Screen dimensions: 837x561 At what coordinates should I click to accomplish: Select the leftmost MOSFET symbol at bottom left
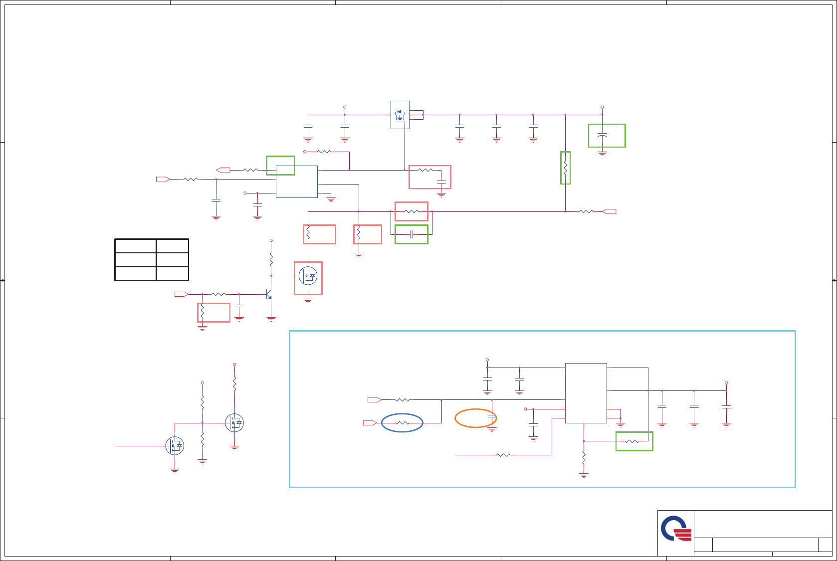(175, 445)
